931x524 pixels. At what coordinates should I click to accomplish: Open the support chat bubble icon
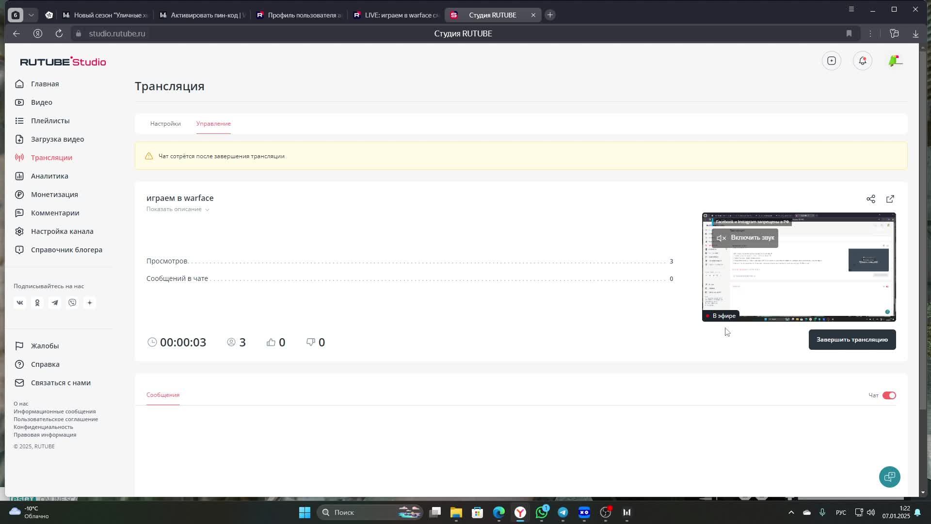click(889, 477)
